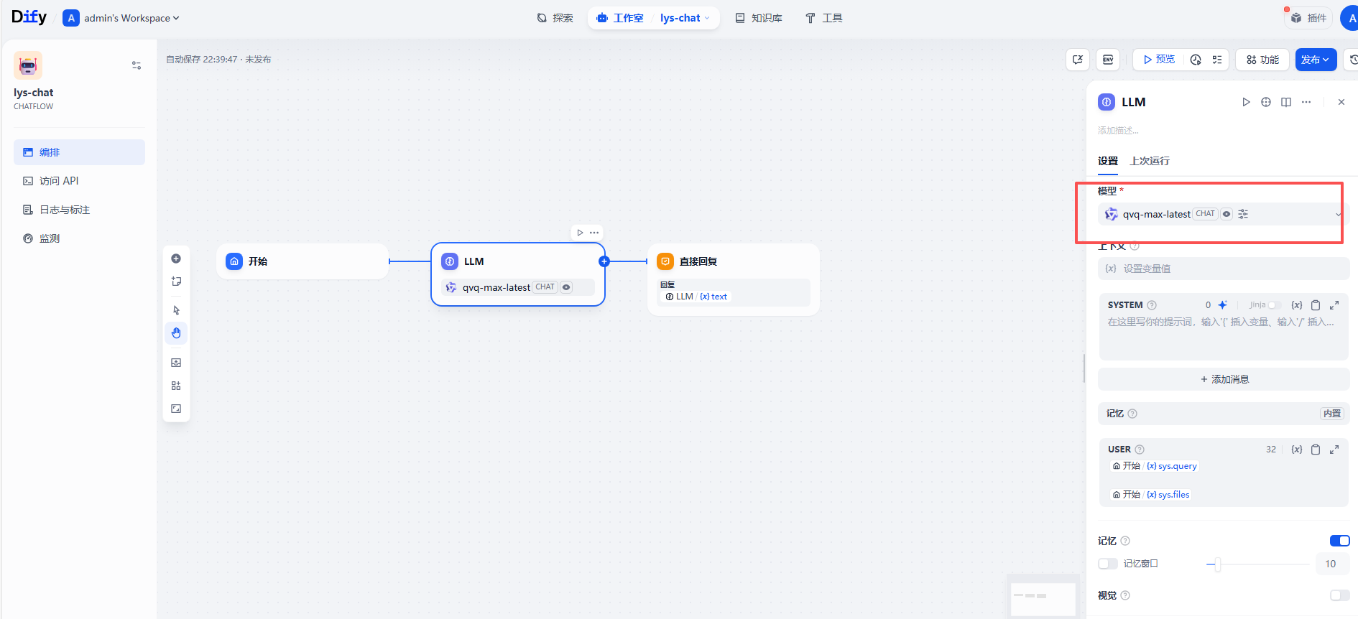This screenshot has width=1358, height=619.
Task: Click the 功能 features button
Action: click(x=1262, y=60)
